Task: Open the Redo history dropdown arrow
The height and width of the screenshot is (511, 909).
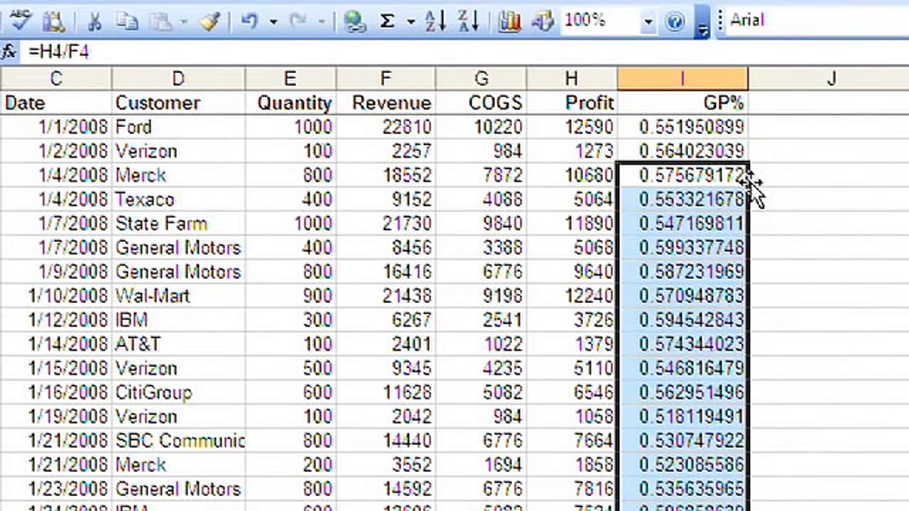Action: pos(323,21)
